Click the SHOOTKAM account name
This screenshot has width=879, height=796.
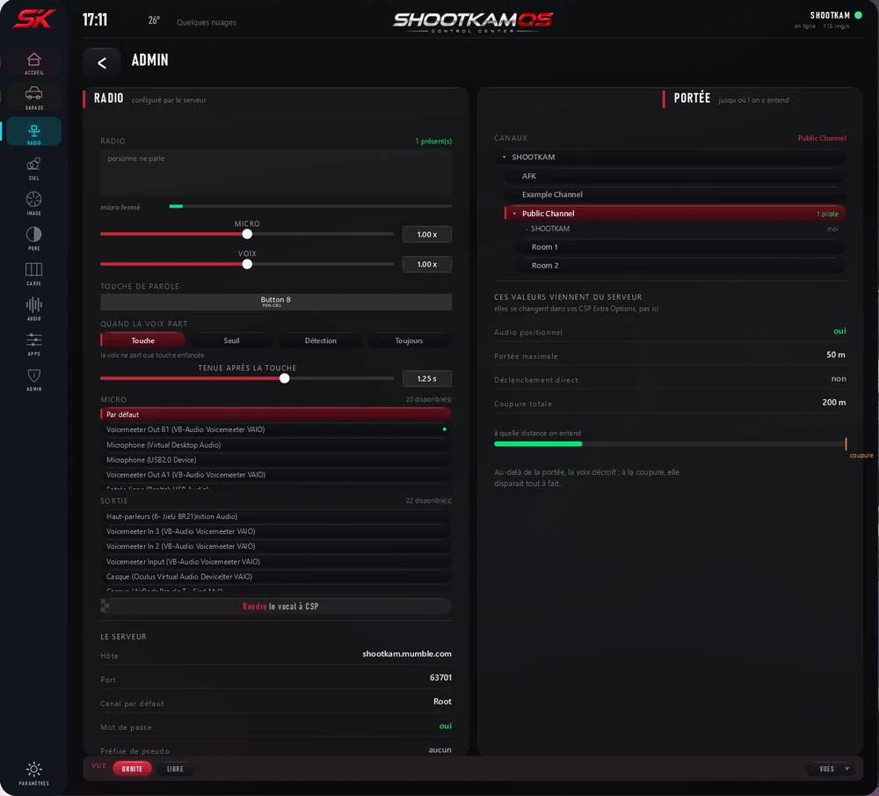coord(830,16)
